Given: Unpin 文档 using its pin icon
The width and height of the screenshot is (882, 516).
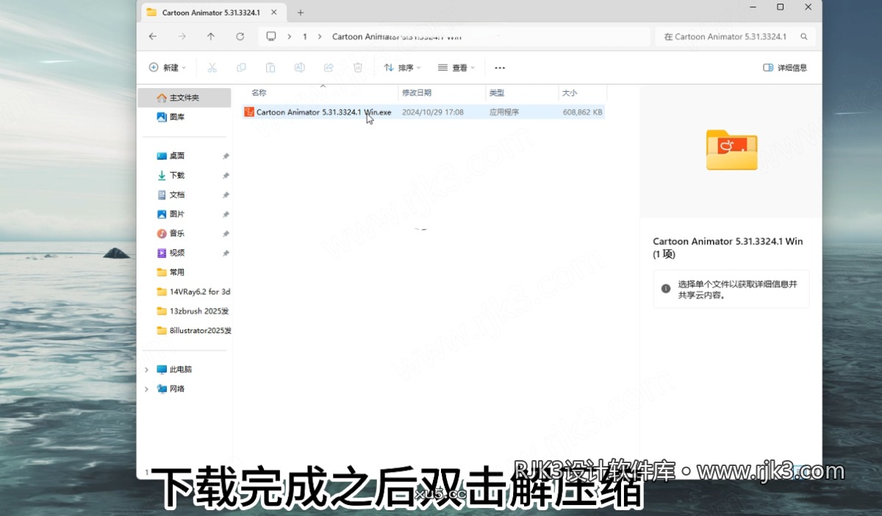Looking at the screenshot, I should 226,195.
